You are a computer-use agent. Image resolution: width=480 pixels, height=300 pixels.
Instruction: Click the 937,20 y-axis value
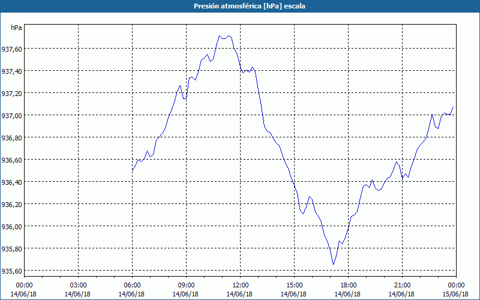coord(11,94)
